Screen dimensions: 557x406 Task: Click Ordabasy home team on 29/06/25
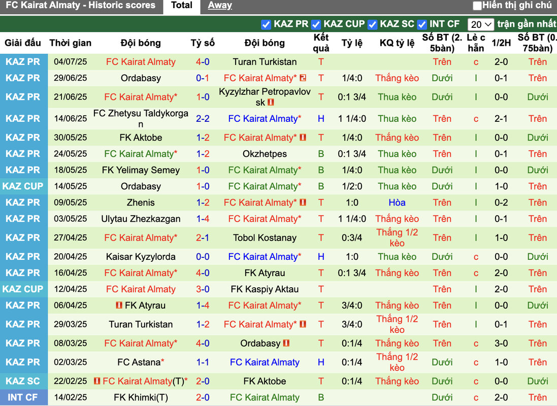[x=141, y=78]
